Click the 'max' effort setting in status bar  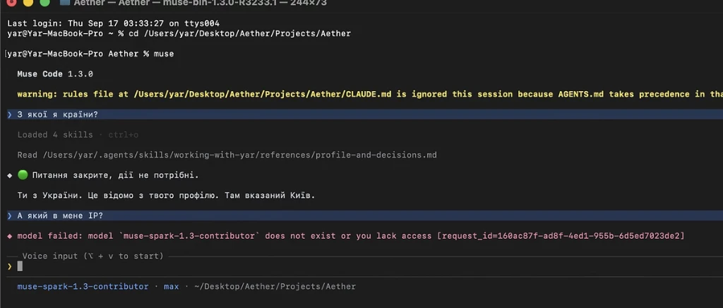[x=171, y=286]
